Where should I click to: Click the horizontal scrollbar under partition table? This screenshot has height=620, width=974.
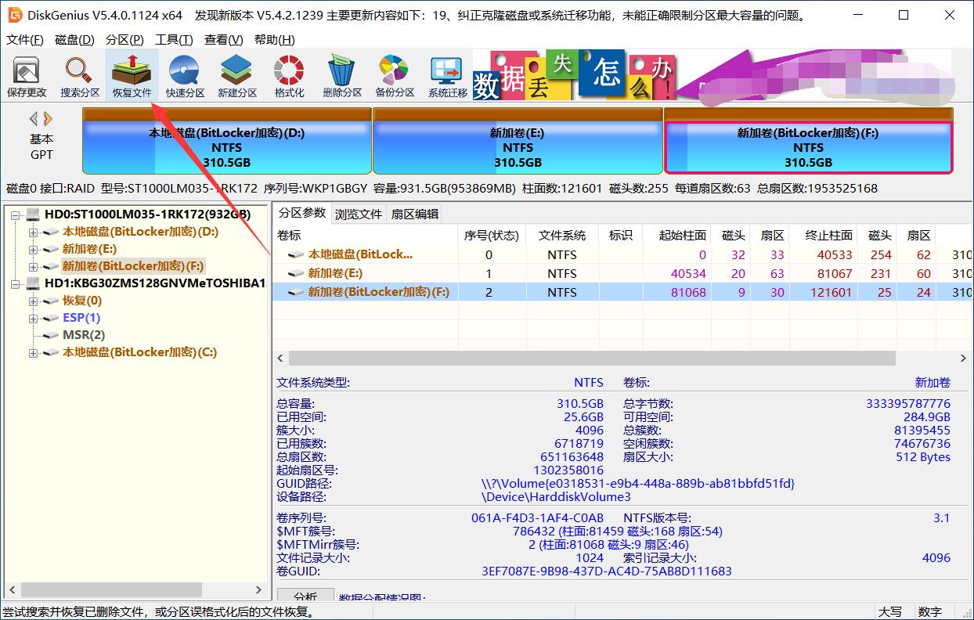click(x=591, y=358)
